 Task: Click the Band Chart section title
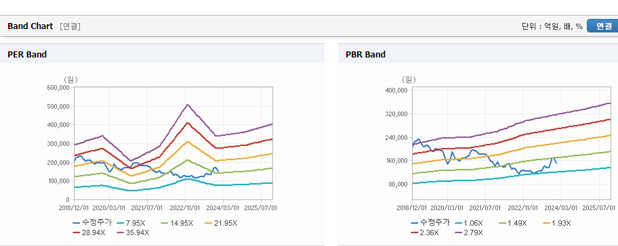point(30,26)
